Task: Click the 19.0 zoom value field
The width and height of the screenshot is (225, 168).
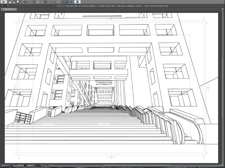Action: (x=14, y=166)
